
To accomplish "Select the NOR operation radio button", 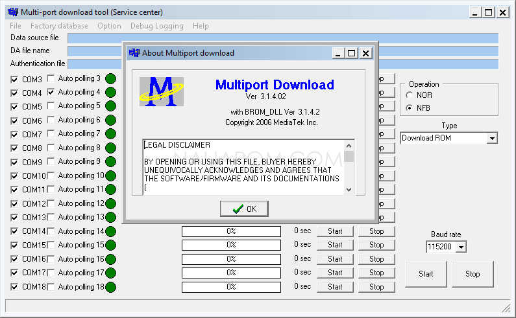I will click(x=409, y=95).
